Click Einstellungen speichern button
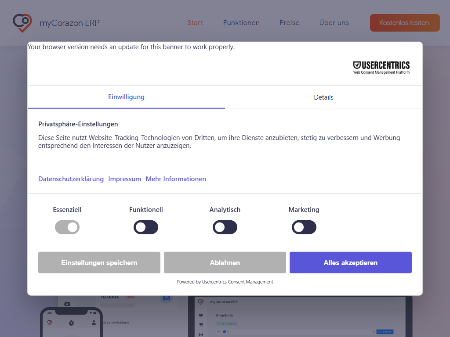Screen dimensions: 450x337 point(99,262)
